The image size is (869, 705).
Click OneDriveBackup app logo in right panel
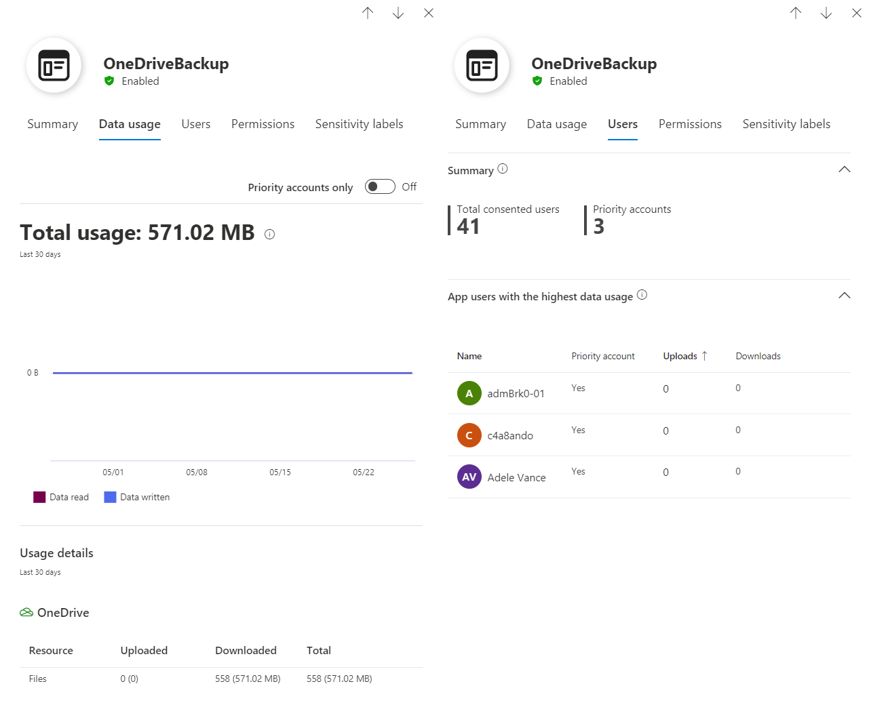coord(482,66)
